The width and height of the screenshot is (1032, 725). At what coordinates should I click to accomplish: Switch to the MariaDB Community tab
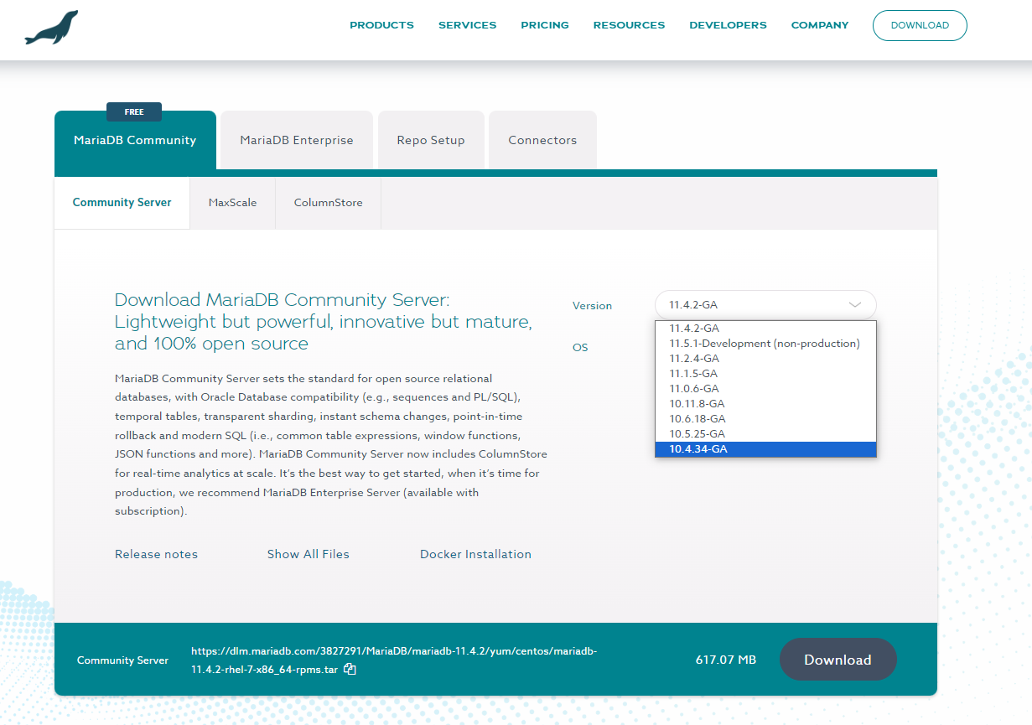pyautogui.click(x=135, y=141)
